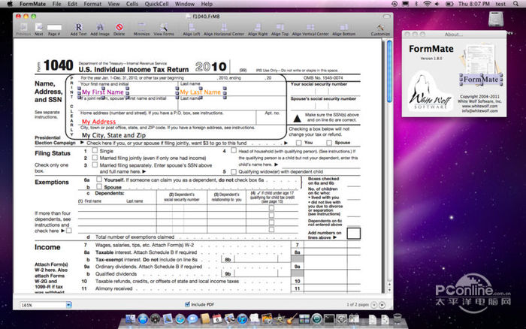Apply Align Left from the toolbar
Viewport: 526px width, 329px height.
tap(191, 29)
